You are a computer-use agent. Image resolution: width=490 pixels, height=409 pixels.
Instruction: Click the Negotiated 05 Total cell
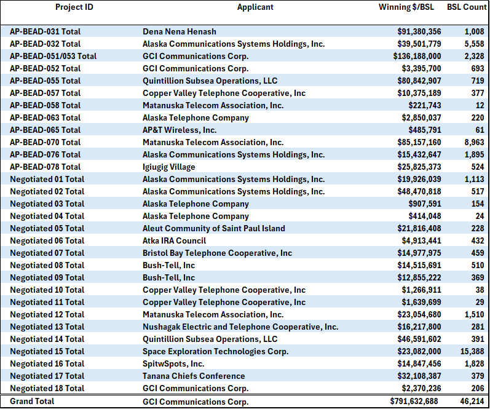47,228
